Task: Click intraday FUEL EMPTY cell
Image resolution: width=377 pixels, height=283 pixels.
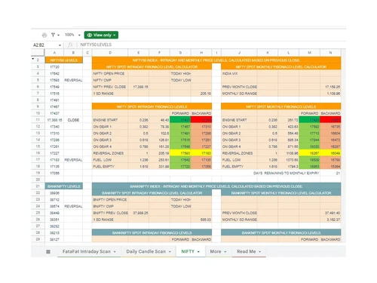Action: 110,167
